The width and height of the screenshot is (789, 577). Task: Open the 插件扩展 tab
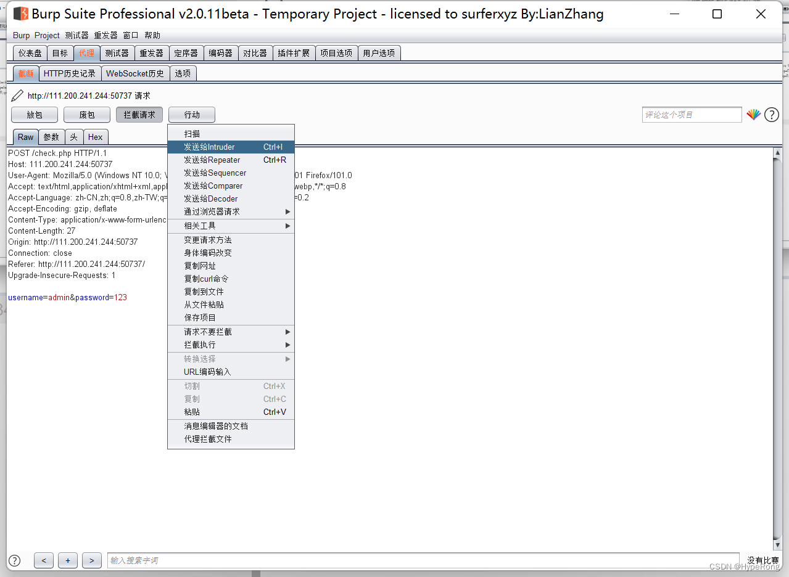coord(294,53)
